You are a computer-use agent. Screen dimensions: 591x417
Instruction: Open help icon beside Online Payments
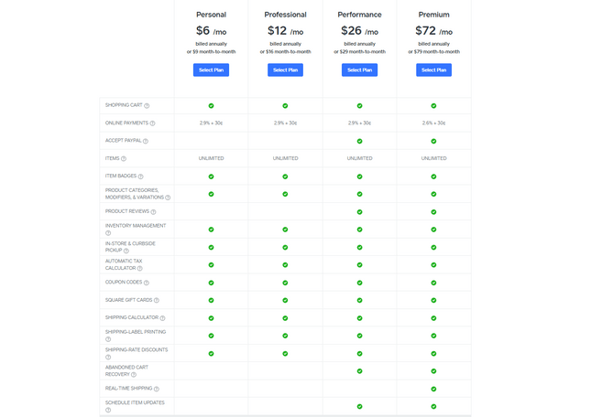tap(153, 123)
